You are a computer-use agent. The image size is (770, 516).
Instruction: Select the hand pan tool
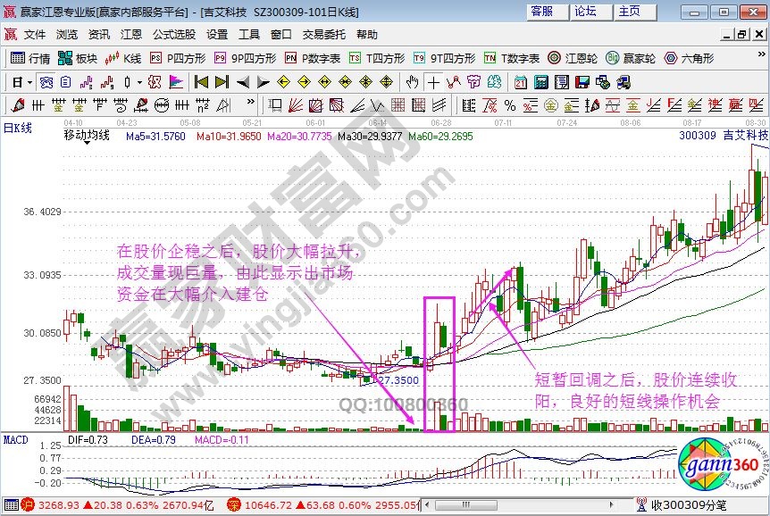point(411,82)
